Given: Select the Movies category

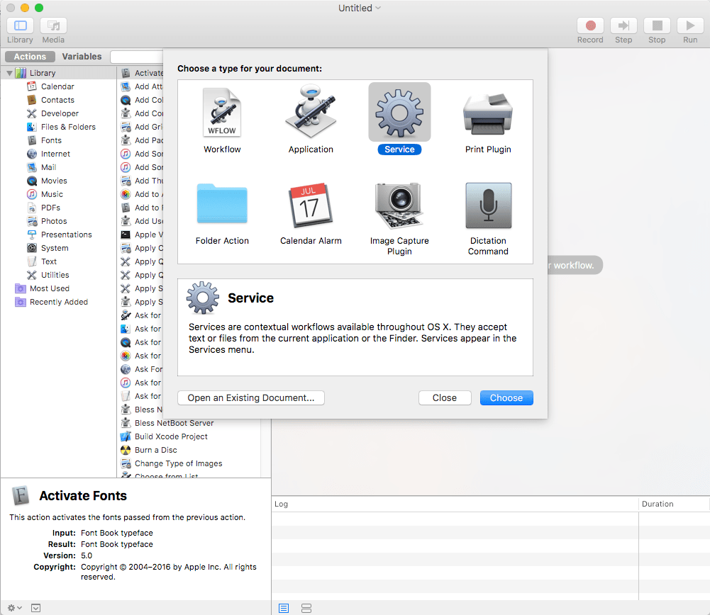Looking at the screenshot, I should coord(54,181).
